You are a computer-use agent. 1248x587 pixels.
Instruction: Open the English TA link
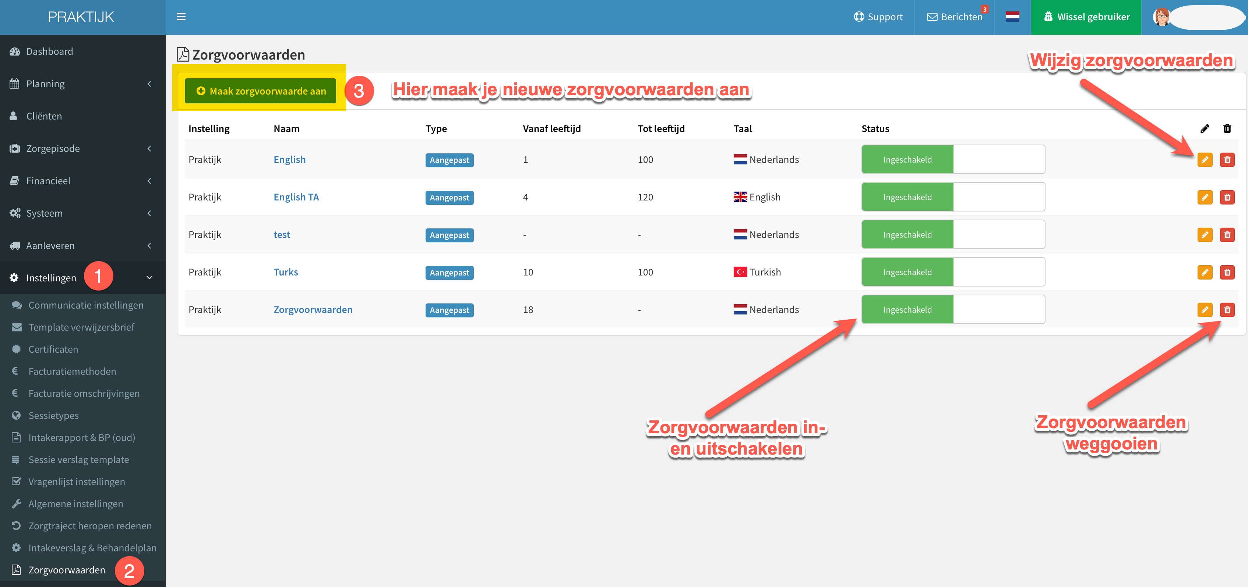pyautogui.click(x=296, y=197)
